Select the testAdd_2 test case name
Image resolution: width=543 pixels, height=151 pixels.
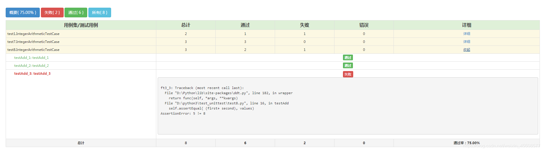31,66
